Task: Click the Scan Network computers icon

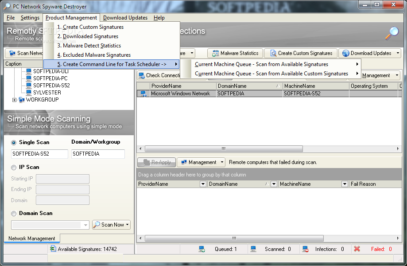Action: (x=12, y=53)
